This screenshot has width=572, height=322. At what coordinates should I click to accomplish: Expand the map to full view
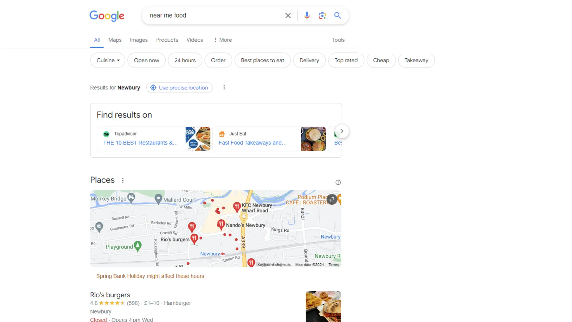point(332,199)
